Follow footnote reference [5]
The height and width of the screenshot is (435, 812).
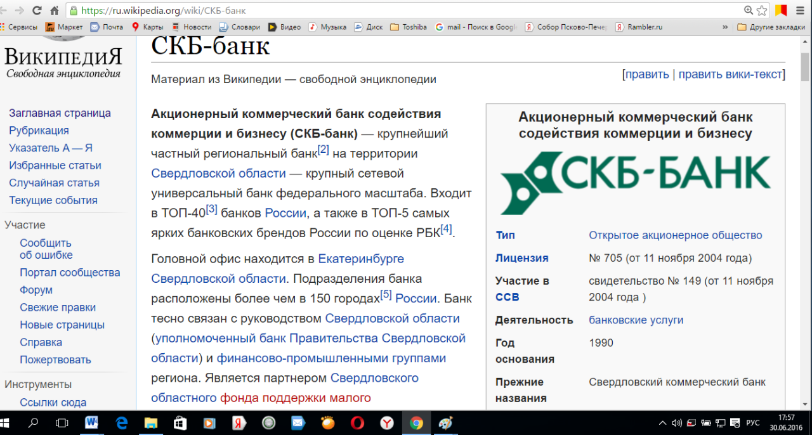point(386,295)
